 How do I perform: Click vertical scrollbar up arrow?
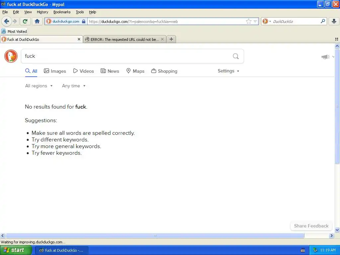click(x=337, y=46)
